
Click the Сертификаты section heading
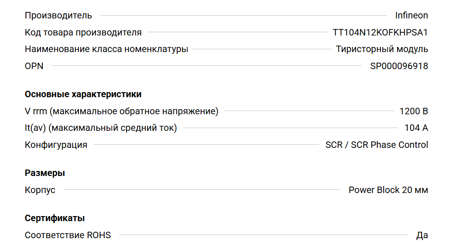click(54, 218)
